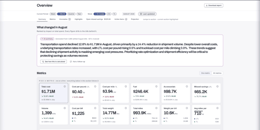Screen dimensions: 260x130
Task: Click the formula icon in See how this is calculated
Action: tap(43, 61)
